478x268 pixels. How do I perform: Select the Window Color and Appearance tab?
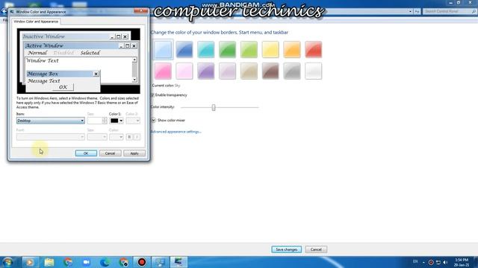(36, 22)
